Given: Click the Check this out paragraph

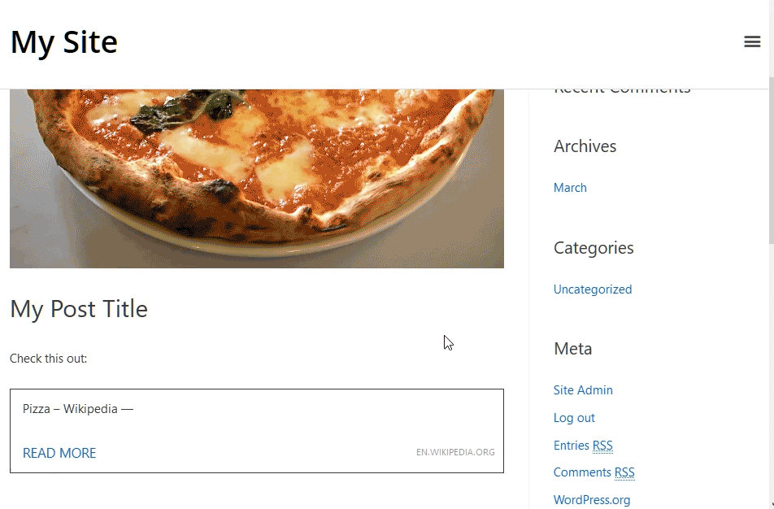Looking at the screenshot, I should (x=49, y=359).
